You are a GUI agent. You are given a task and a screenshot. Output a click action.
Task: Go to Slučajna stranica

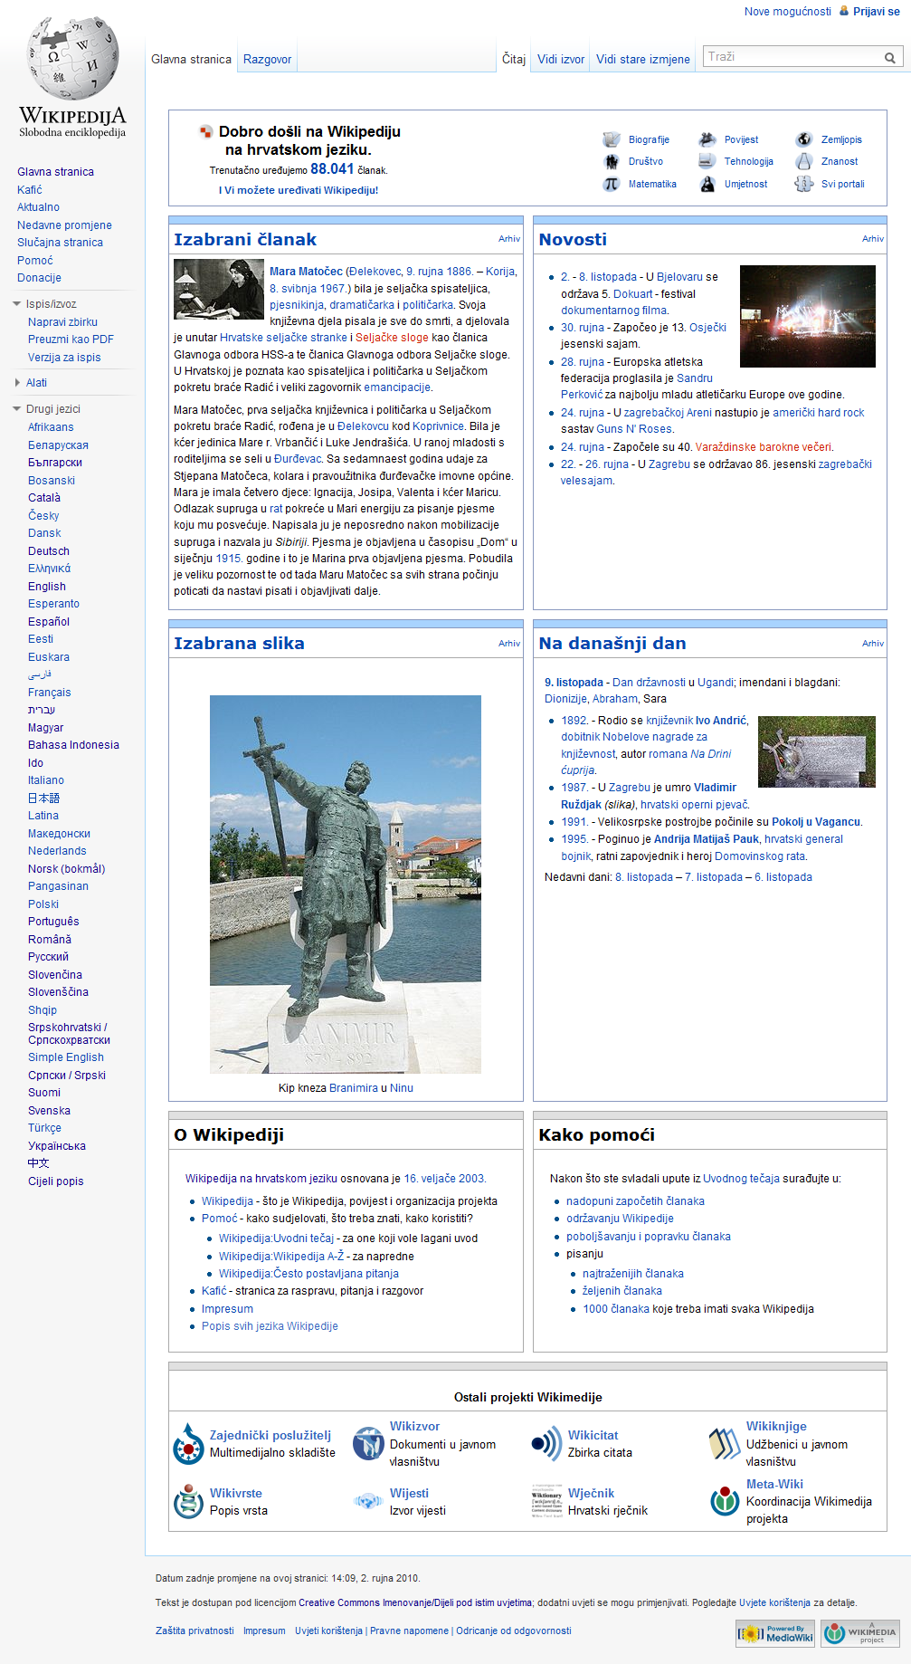pos(60,243)
